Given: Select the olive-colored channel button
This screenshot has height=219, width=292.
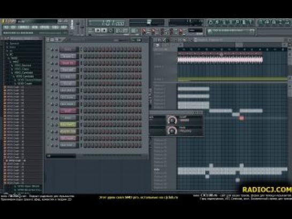Looking at the screenshot, I should 69,131.
